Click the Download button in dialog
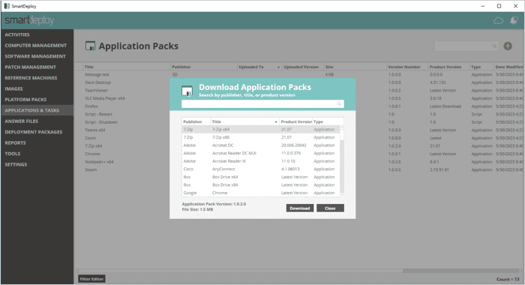This screenshot has height=285, width=525. [300, 208]
